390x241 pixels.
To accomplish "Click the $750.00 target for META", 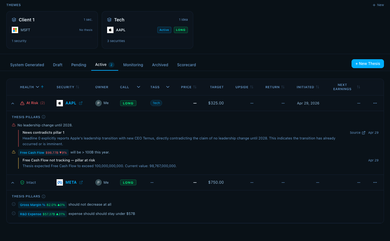I will (216, 182).
